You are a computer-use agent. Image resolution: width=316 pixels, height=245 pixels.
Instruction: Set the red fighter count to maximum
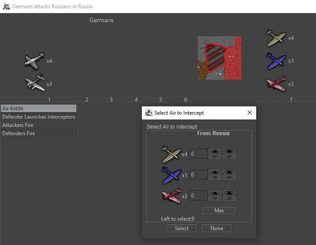click(229, 193)
